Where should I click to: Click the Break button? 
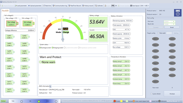pos(172,27)
